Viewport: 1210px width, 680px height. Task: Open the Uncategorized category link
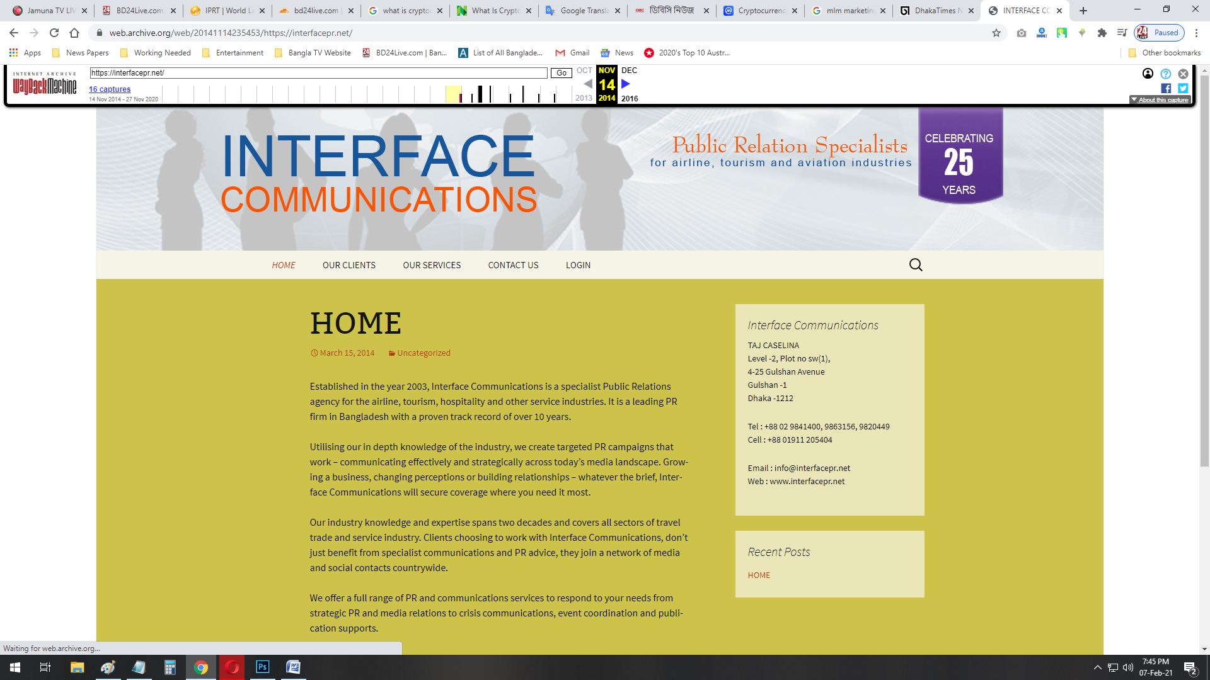tap(423, 353)
